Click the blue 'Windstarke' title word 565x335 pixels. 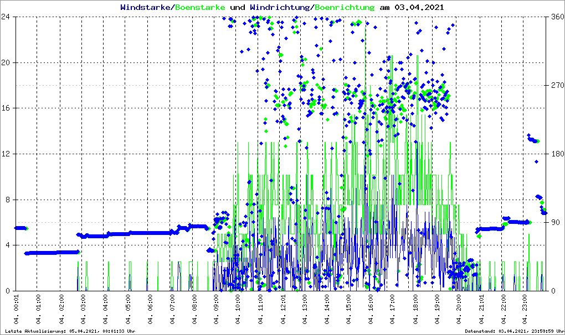[146, 8]
